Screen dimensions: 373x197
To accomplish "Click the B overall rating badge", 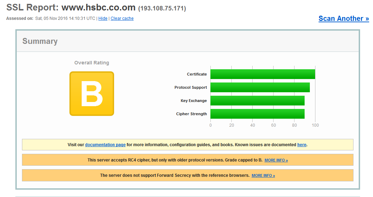I will tap(92, 94).
